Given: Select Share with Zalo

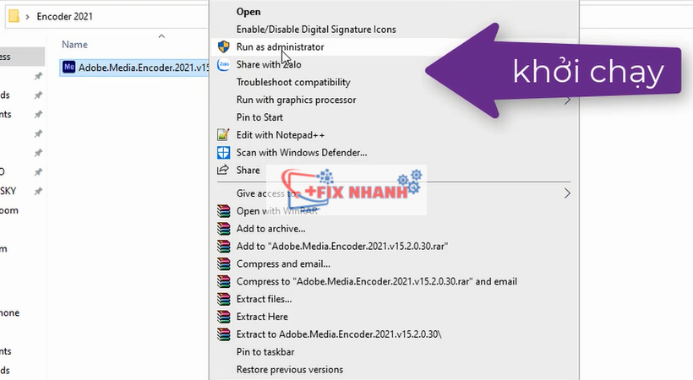Looking at the screenshot, I should click(x=269, y=64).
